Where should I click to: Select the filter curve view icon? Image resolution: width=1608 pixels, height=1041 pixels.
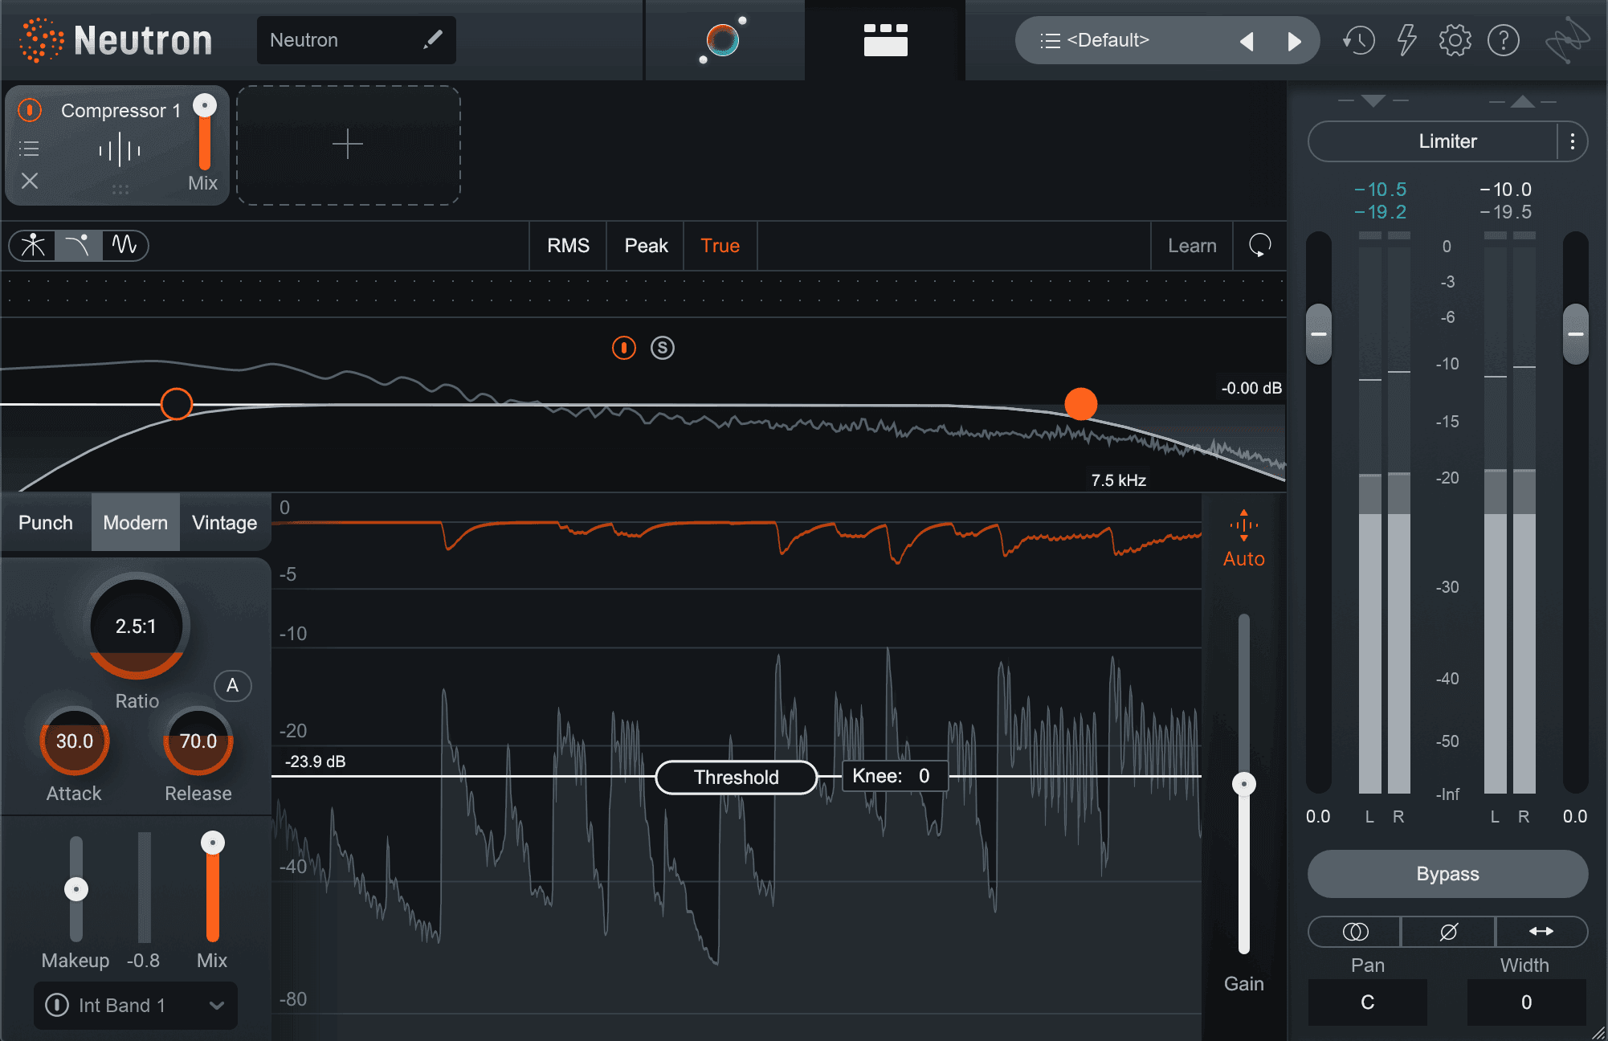pos(78,245)
